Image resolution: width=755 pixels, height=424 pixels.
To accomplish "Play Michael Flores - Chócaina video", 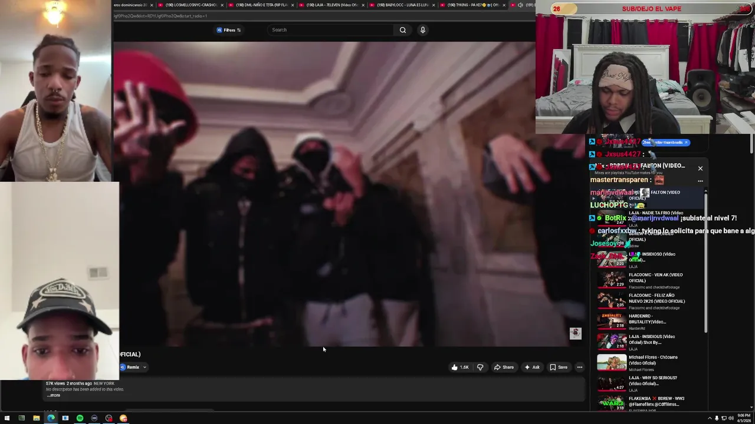I will click(649, 363).
